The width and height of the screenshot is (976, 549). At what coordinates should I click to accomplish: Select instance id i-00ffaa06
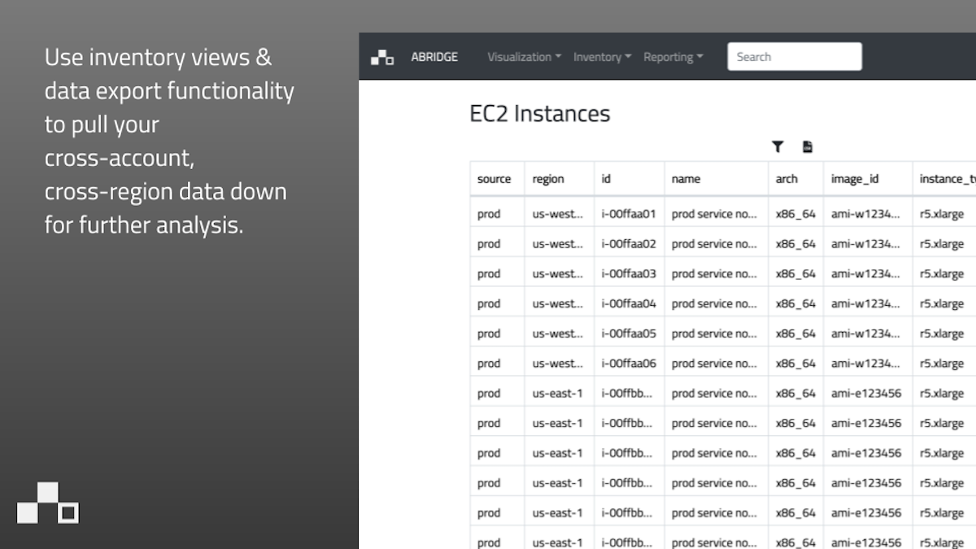click(x=629, y=364)
